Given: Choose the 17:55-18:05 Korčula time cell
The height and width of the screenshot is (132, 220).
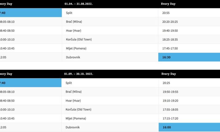Looking at the screenshot, I should (x=170, y=110).
